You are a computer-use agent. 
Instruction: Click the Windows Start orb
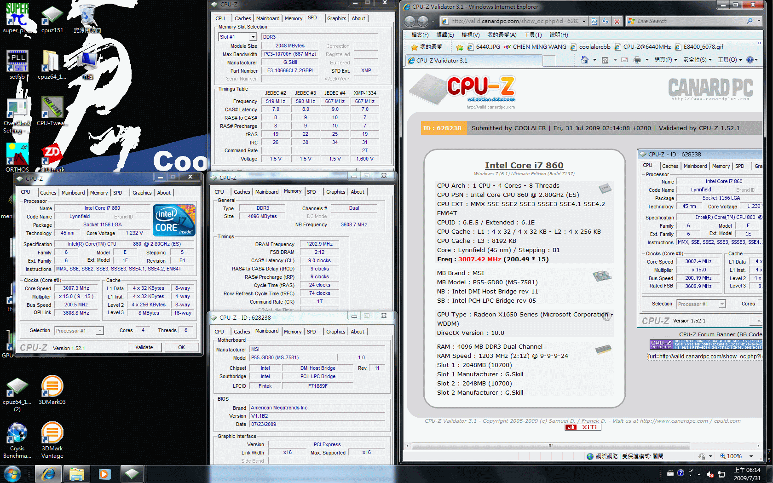(12, 474)
